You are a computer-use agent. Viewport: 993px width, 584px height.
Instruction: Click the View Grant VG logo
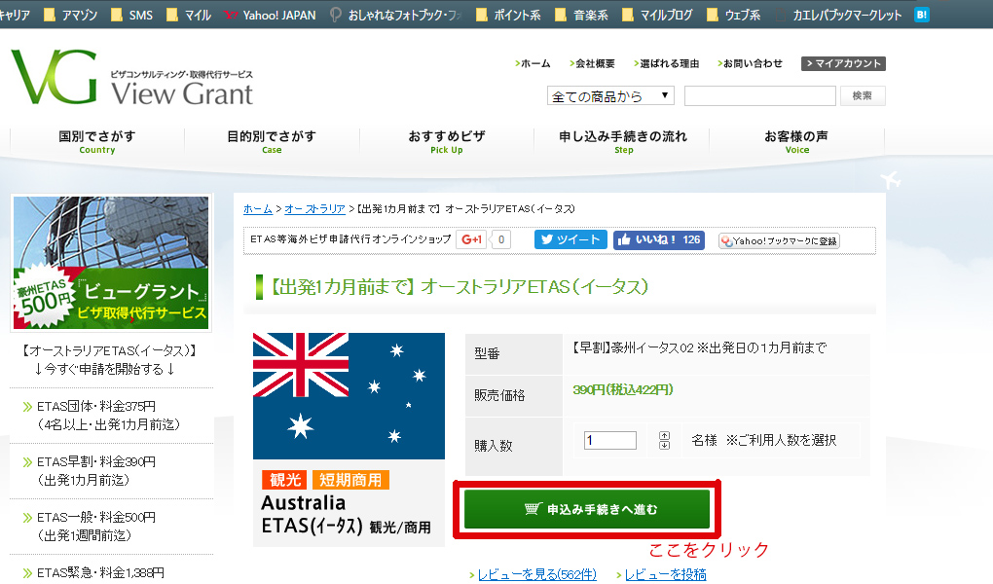pyautogui.click(x=131, y=78)
